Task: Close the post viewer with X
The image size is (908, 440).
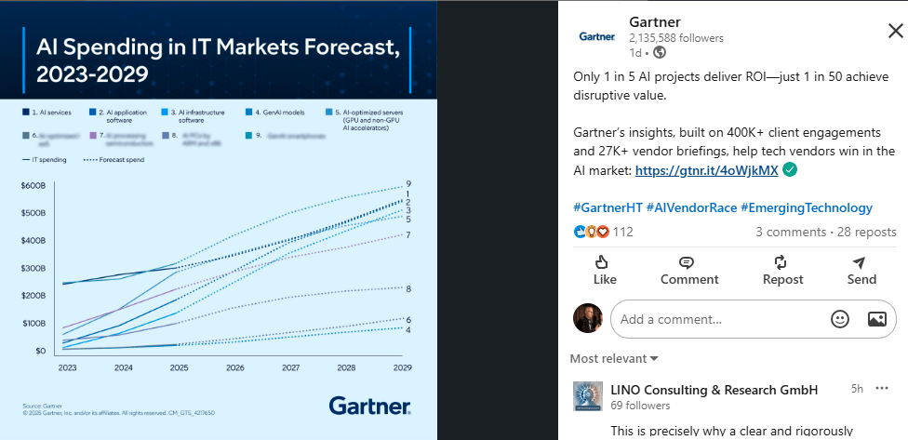Action: coord(895,31)
